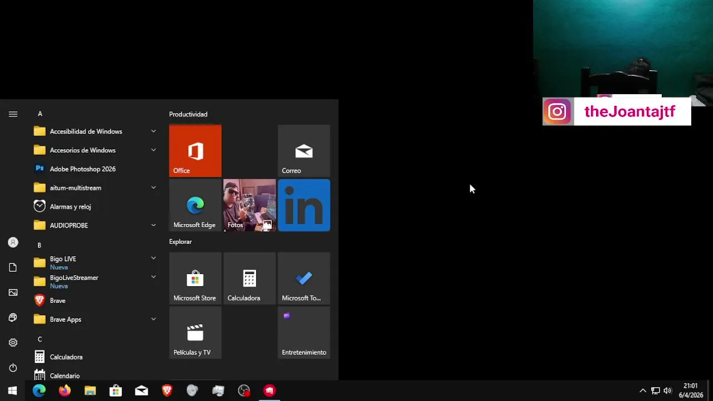This screenshot has height=401, width=713.
Task: Open the Office tile
Action: 195,151
